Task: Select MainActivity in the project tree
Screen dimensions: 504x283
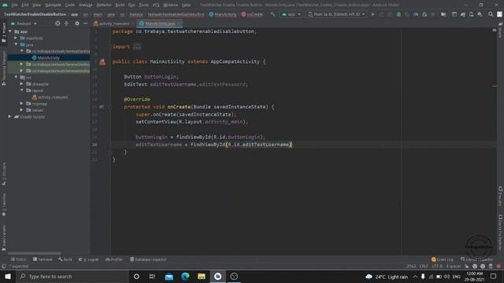Action: click(x=49, y=57)
